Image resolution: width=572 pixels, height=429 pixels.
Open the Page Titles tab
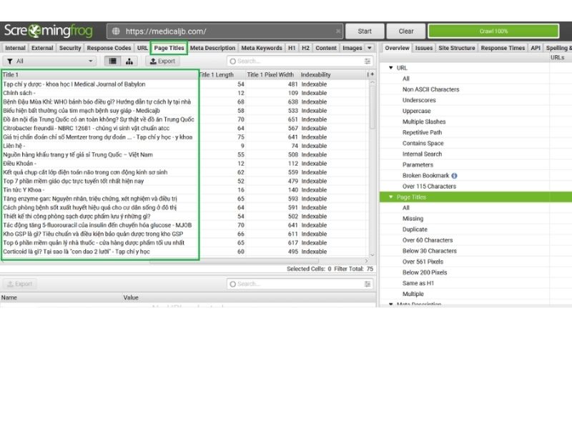169,48
